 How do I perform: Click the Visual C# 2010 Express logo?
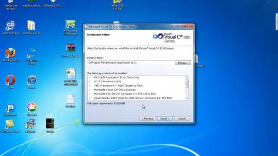click(172, 38)
